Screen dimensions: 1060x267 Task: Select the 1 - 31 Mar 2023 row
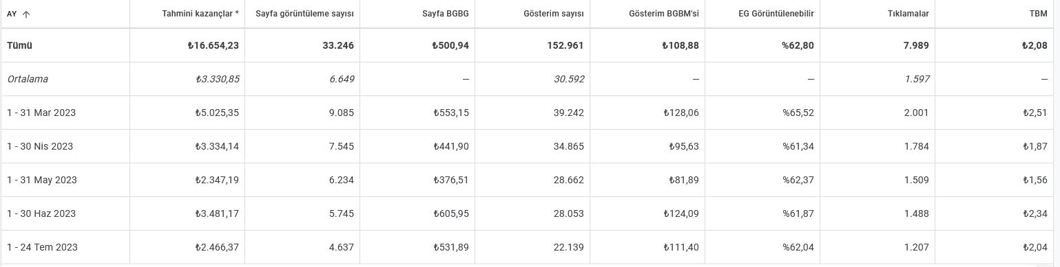pyautogui.click(x=530, y=113)
